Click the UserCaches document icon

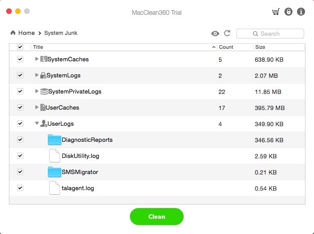43,107
